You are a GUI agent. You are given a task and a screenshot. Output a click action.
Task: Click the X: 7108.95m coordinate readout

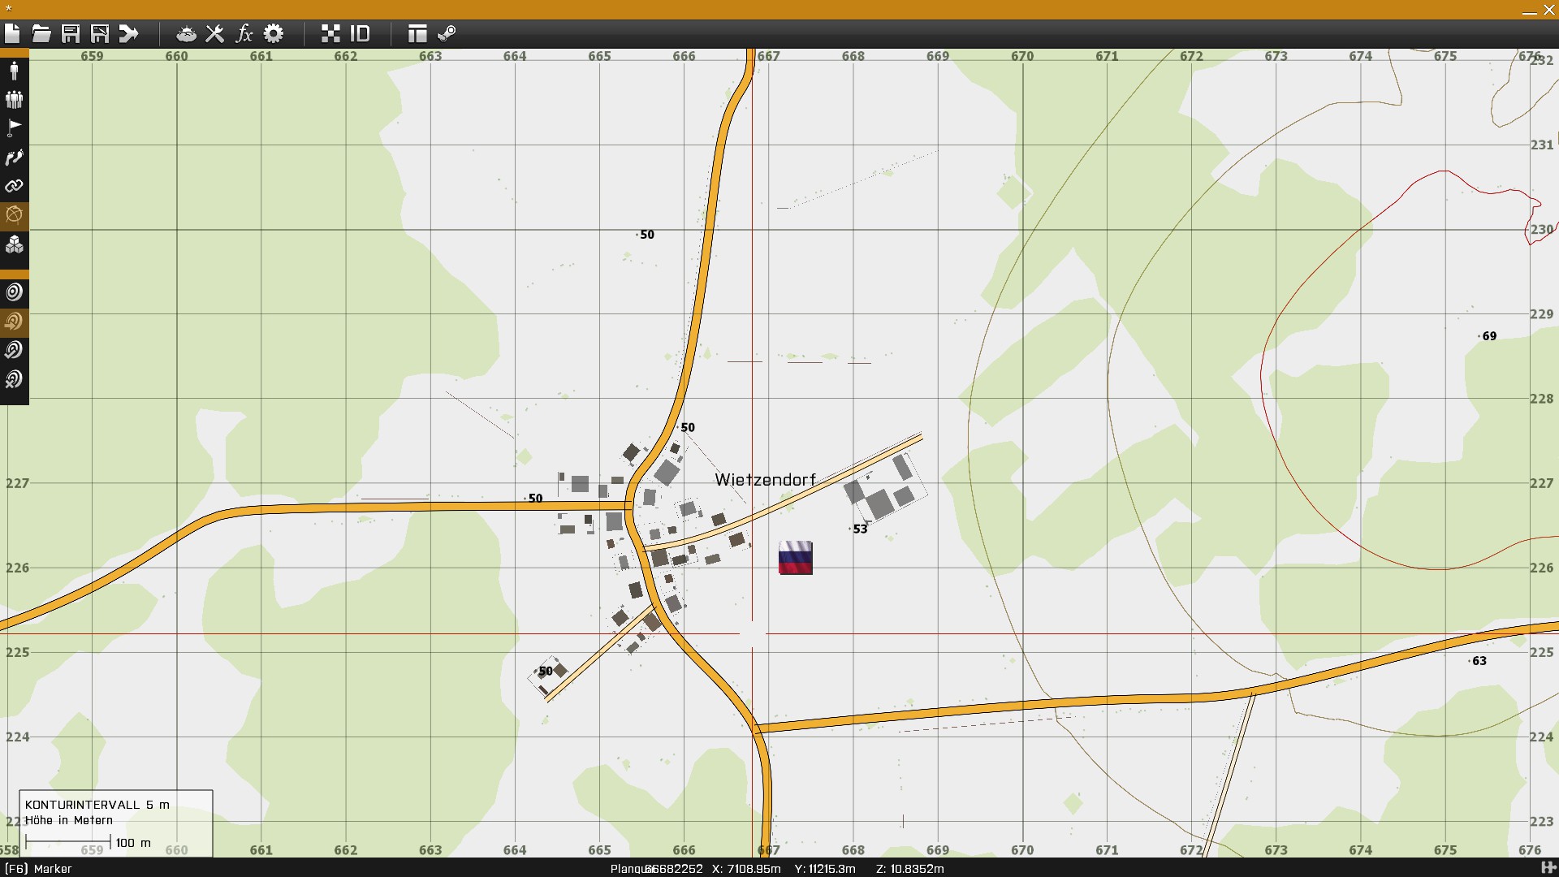click(746, 869)
